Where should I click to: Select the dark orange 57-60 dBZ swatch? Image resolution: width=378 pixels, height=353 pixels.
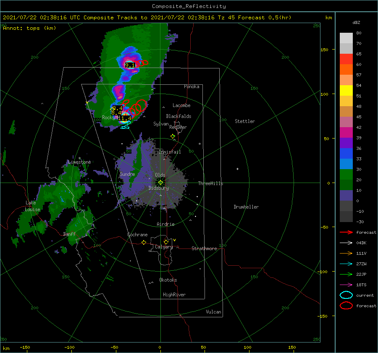pos(346,69)
